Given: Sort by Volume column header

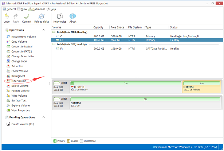Looking at the screenshot, I should tap(72, 27).
